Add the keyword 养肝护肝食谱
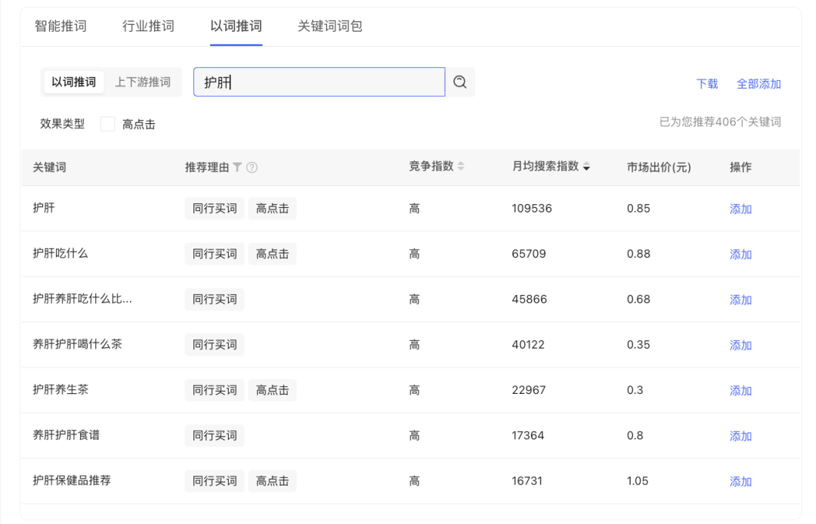 (x=740, y=436)
